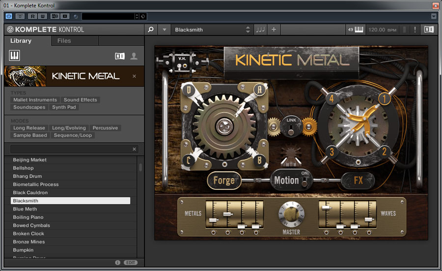
Task: Select the NI factory content icon
Action: tap(120, 56)
